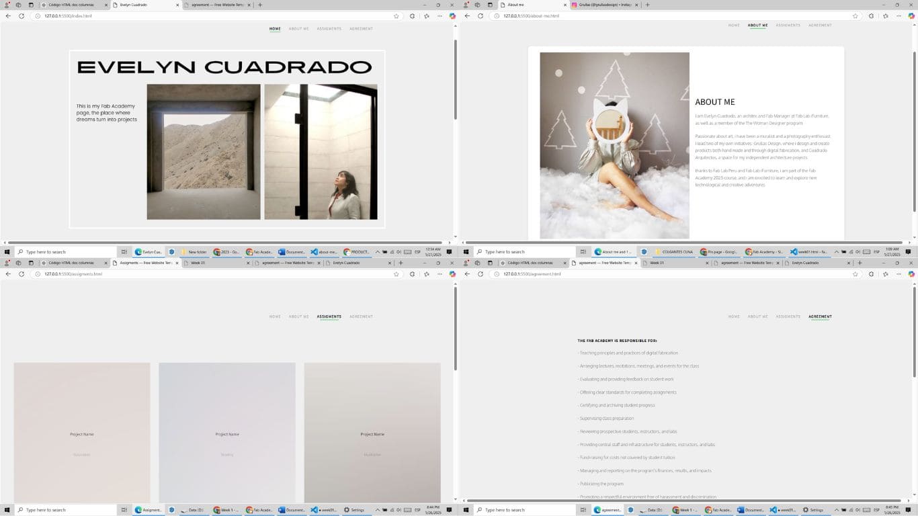Click the mountain window photo on the home page
Viewport: 918px width, 516px height.
click(x=204, y=152)
